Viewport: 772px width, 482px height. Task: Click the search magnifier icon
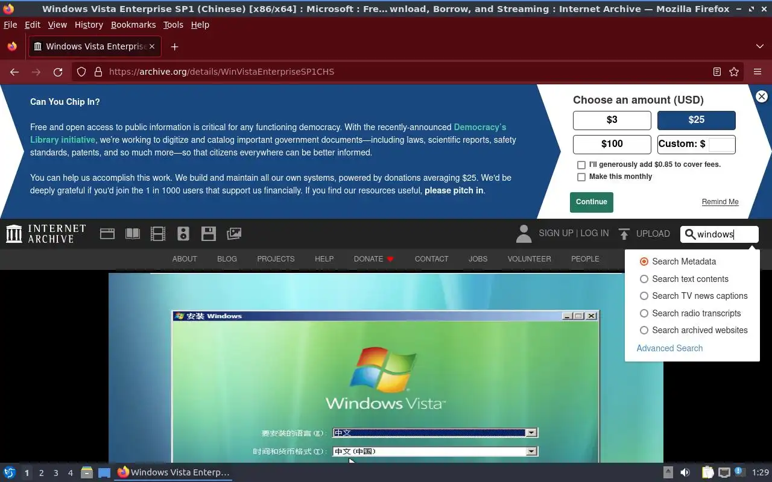point(690,234)
